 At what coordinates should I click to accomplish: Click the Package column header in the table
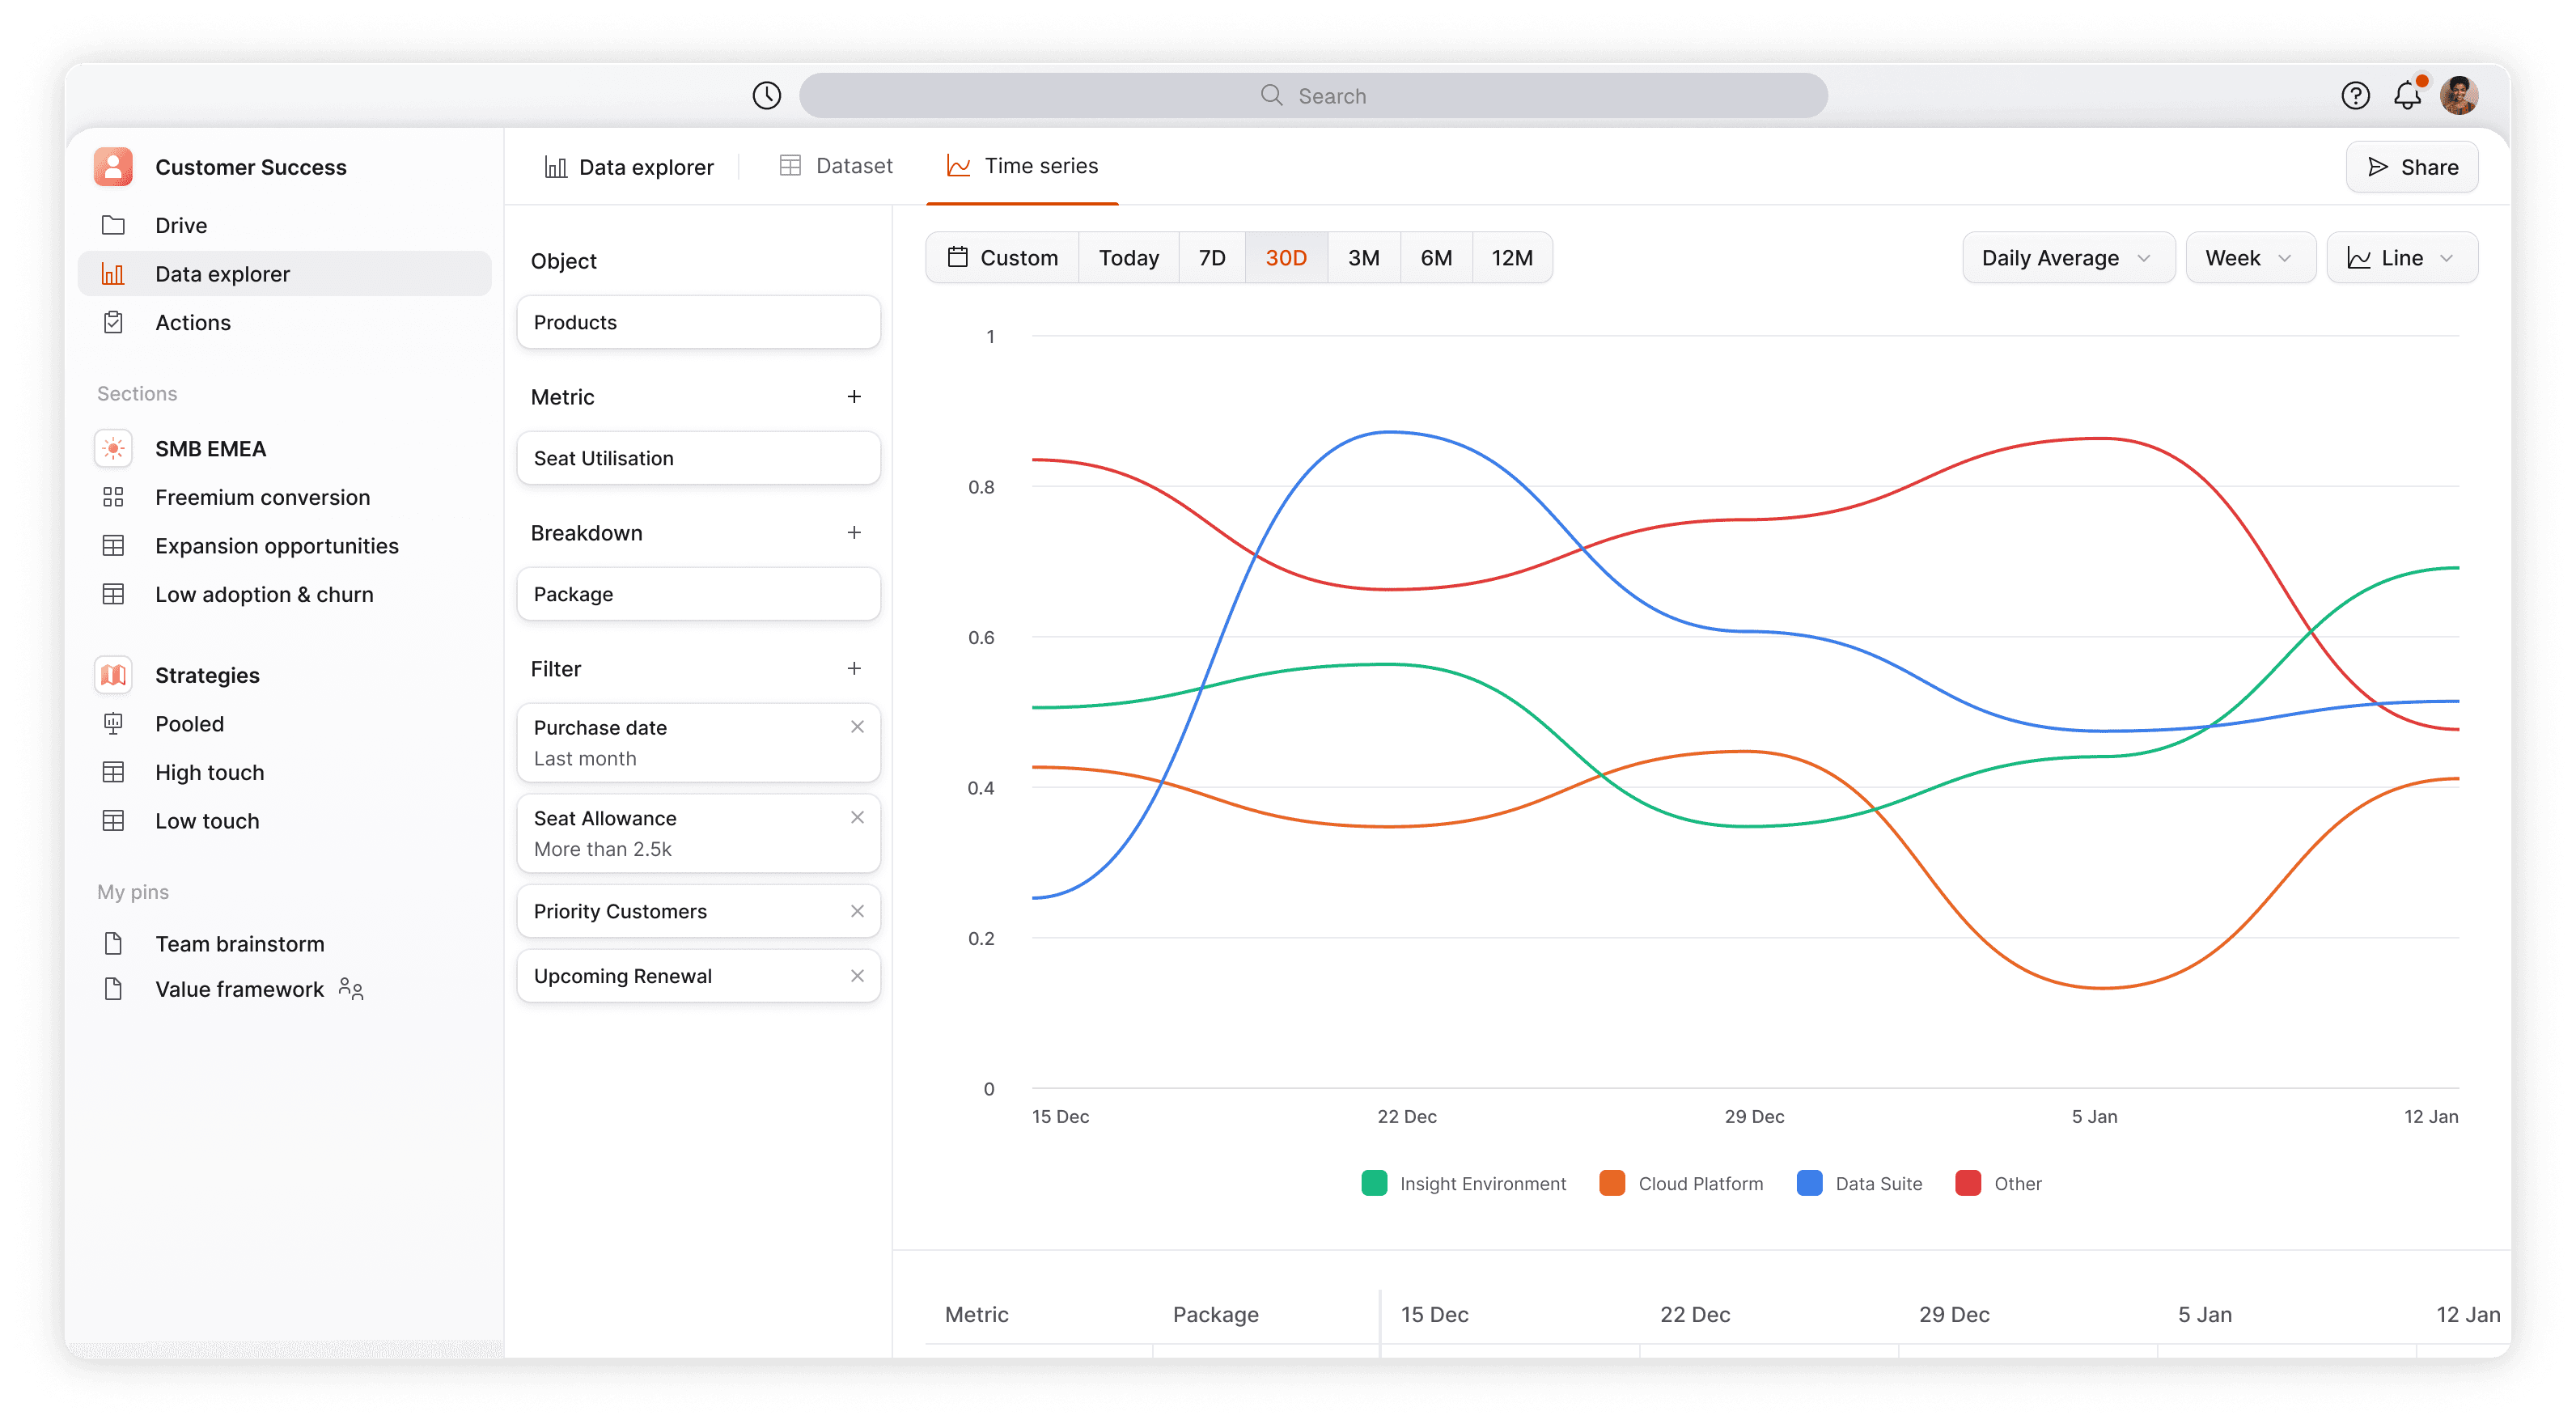(1215, 1314)
